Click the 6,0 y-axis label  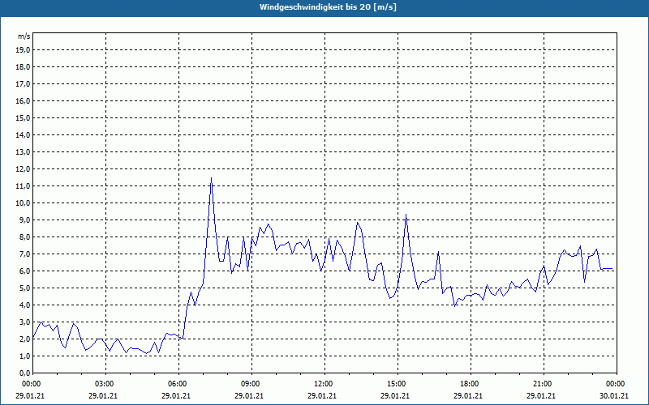(24, 271)
